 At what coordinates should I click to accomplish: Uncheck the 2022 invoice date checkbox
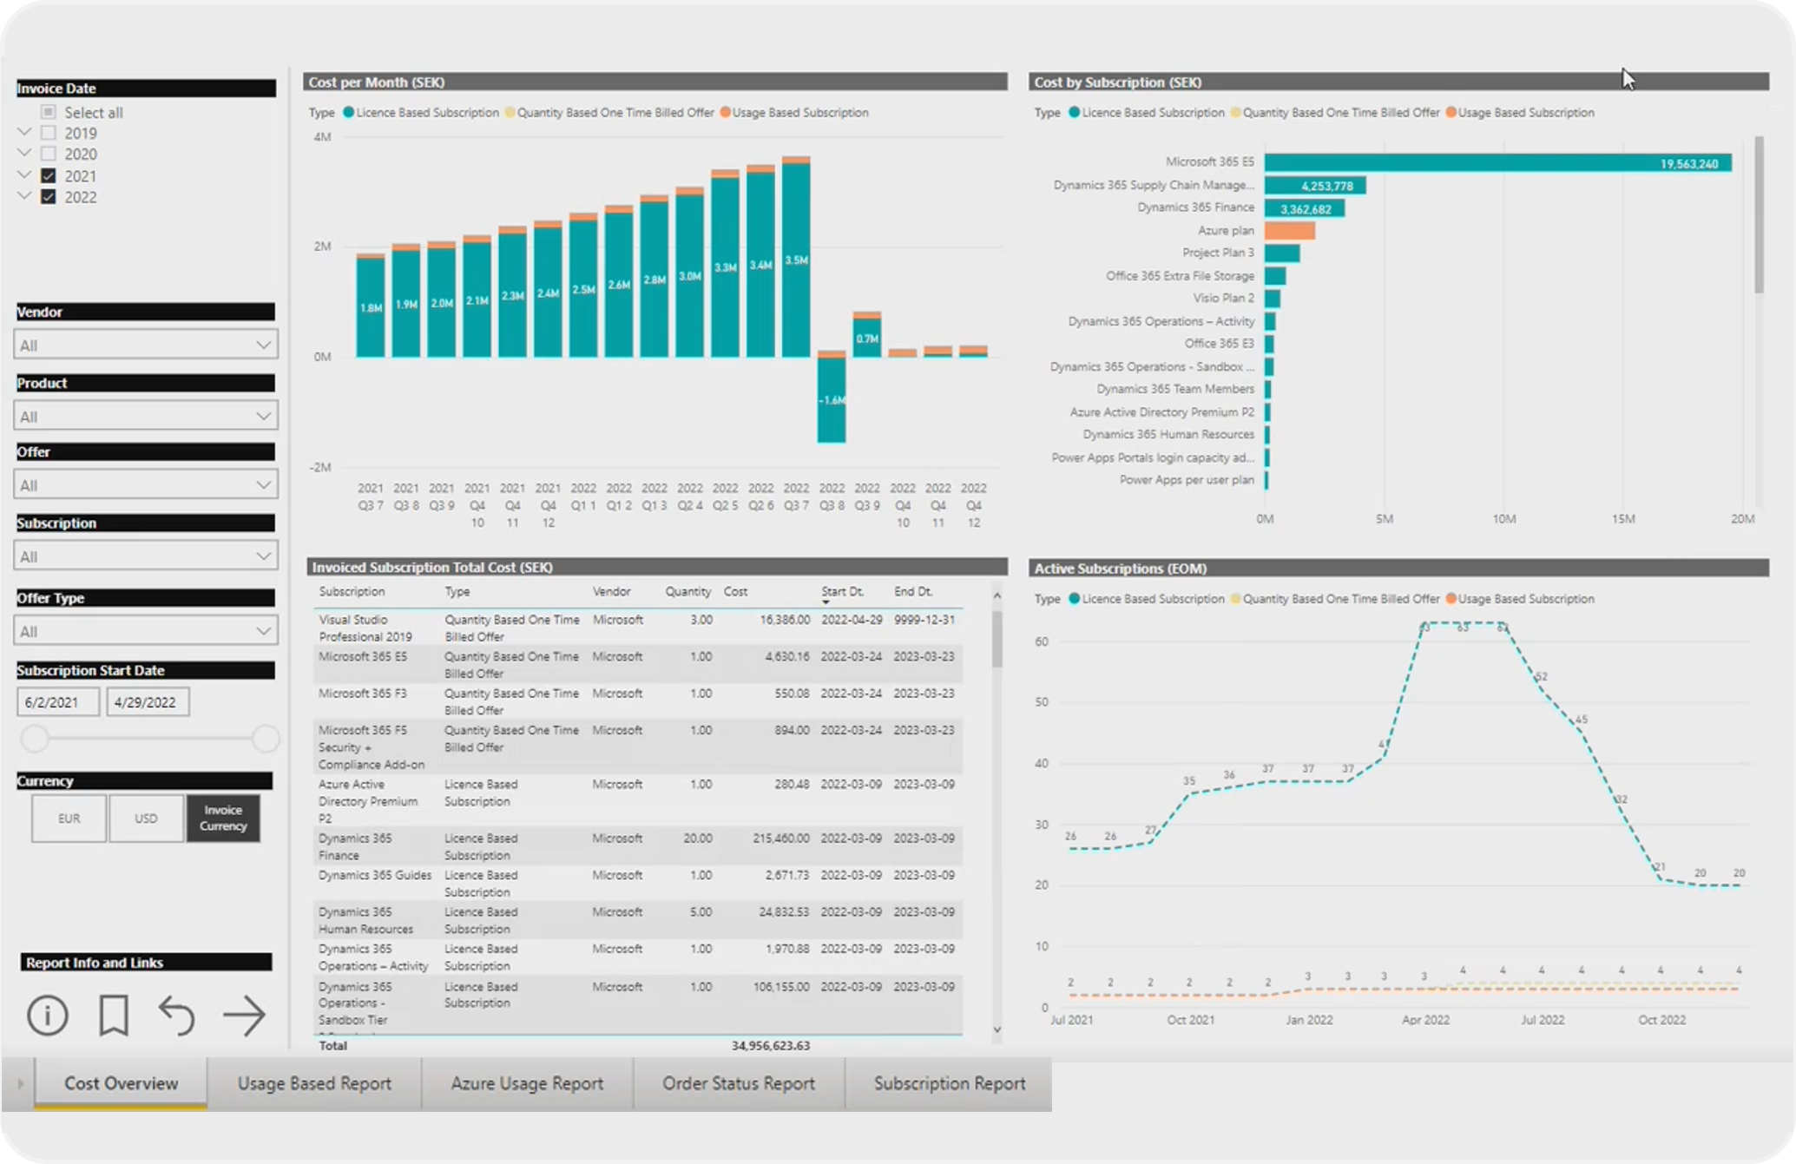pos(49,197)
